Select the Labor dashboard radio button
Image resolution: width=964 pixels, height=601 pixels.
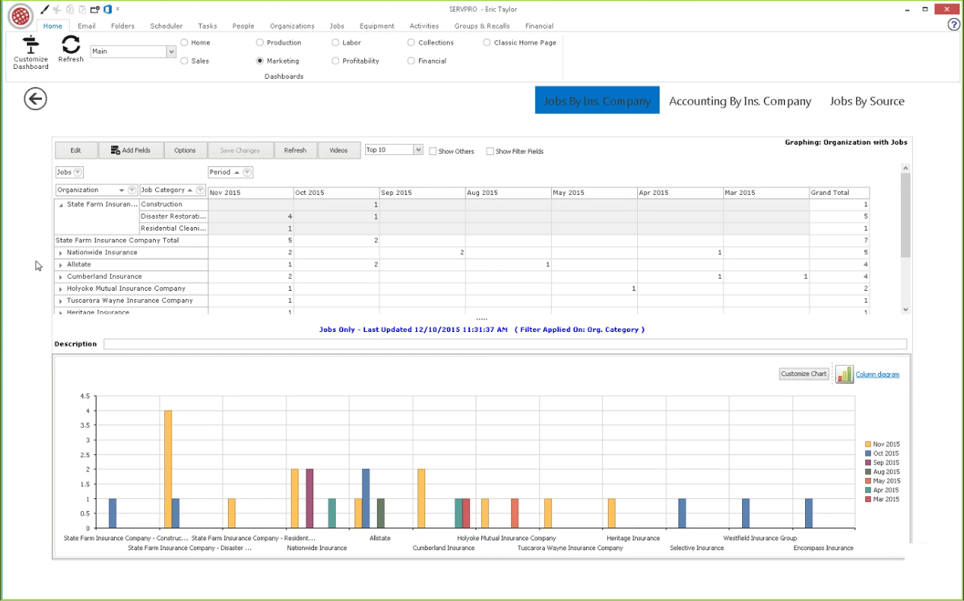tap(336, 43)
